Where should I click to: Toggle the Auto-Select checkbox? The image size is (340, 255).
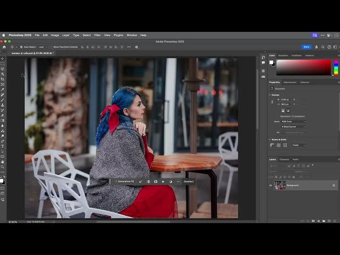[x=21, y=47]
